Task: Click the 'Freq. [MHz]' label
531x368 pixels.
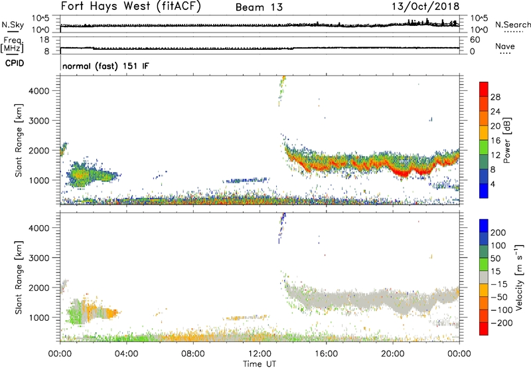Action: pos(12,45)
